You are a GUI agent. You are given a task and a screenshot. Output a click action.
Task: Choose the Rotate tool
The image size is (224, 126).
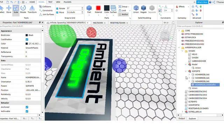point(23,9)
